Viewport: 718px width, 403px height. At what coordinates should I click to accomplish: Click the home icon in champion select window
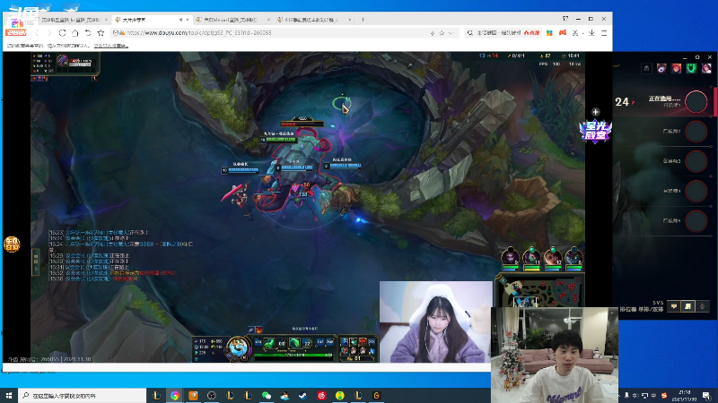(x=646, y=69)
